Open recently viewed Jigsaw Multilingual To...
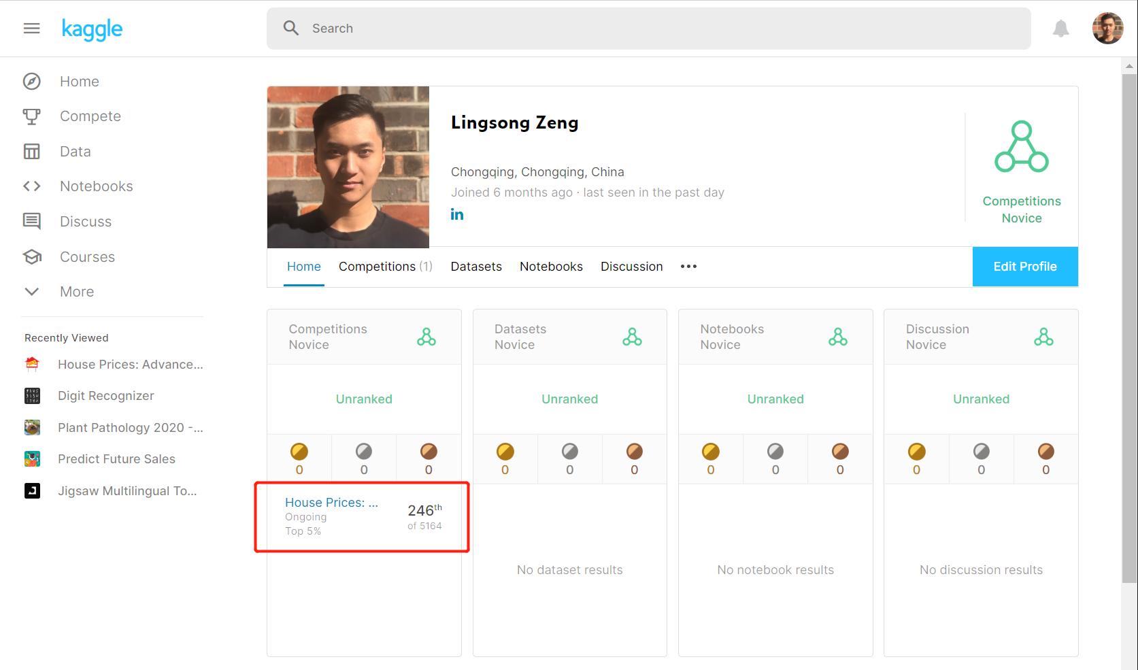This screenshot has width=1138, height=670. (x=127, y=491)
